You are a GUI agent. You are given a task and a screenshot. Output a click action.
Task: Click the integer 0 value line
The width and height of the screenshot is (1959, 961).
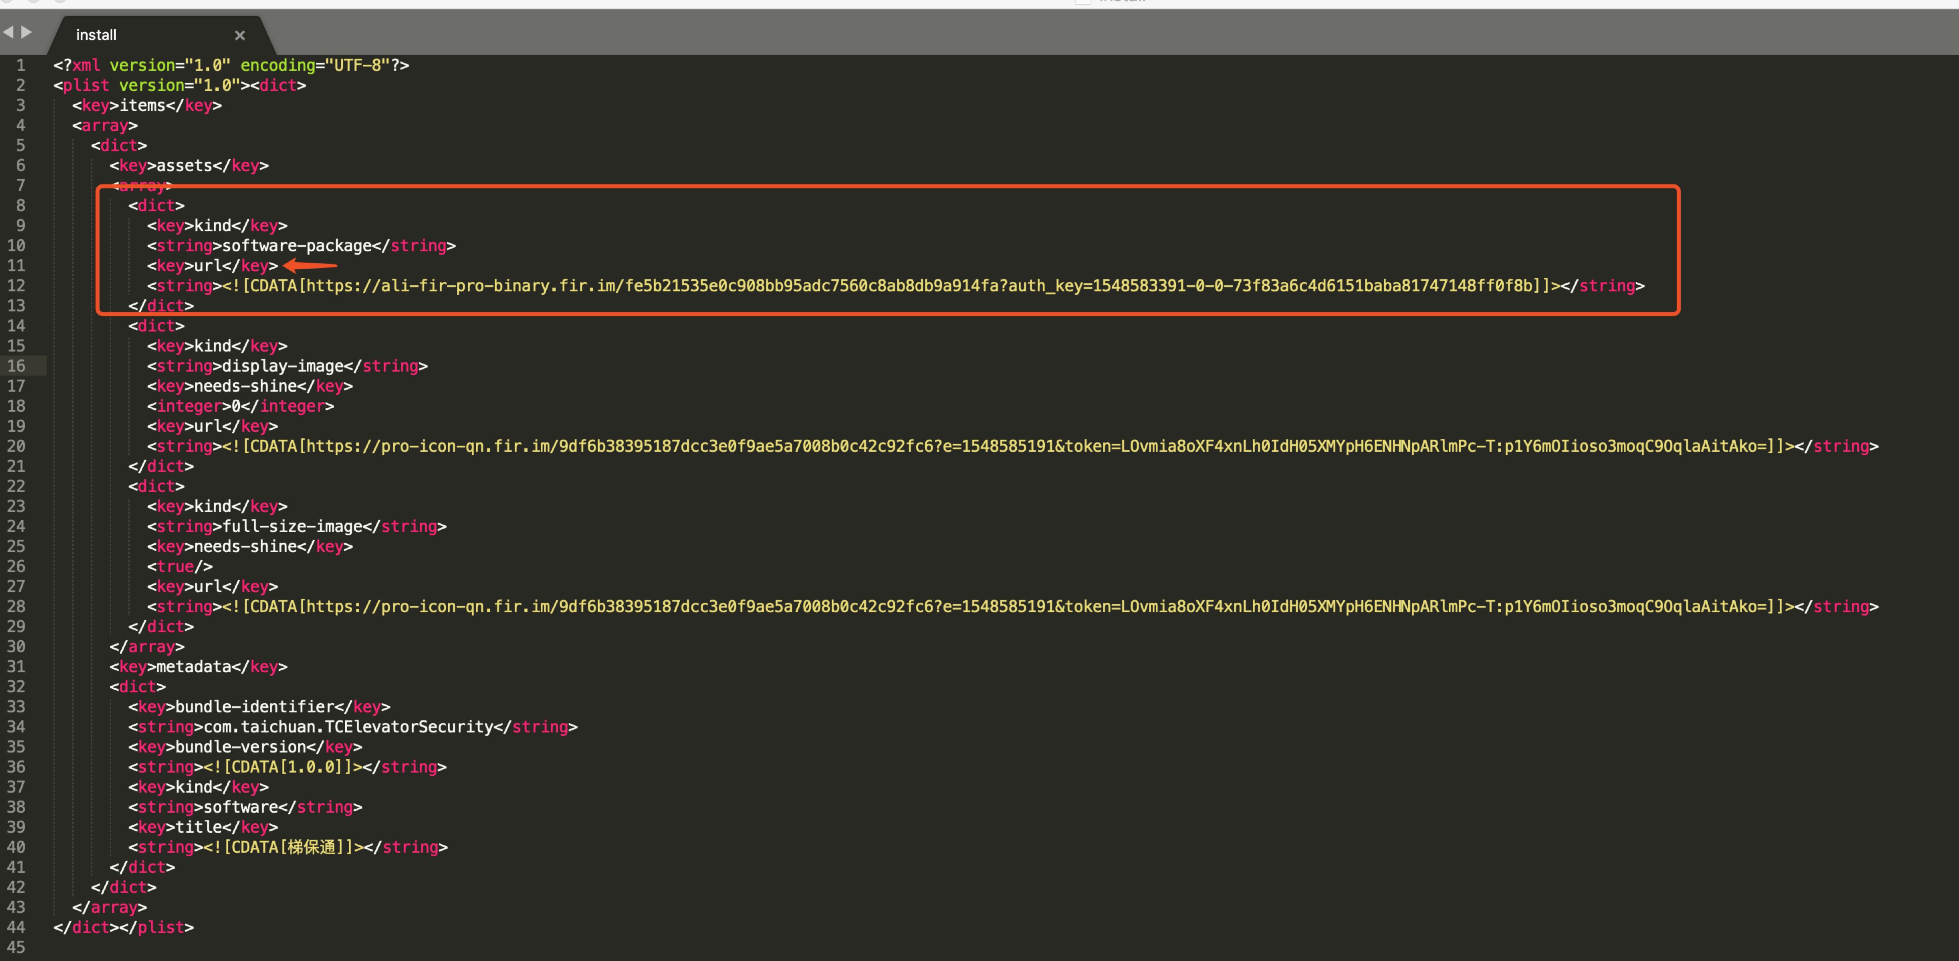(x=240, y=406)
